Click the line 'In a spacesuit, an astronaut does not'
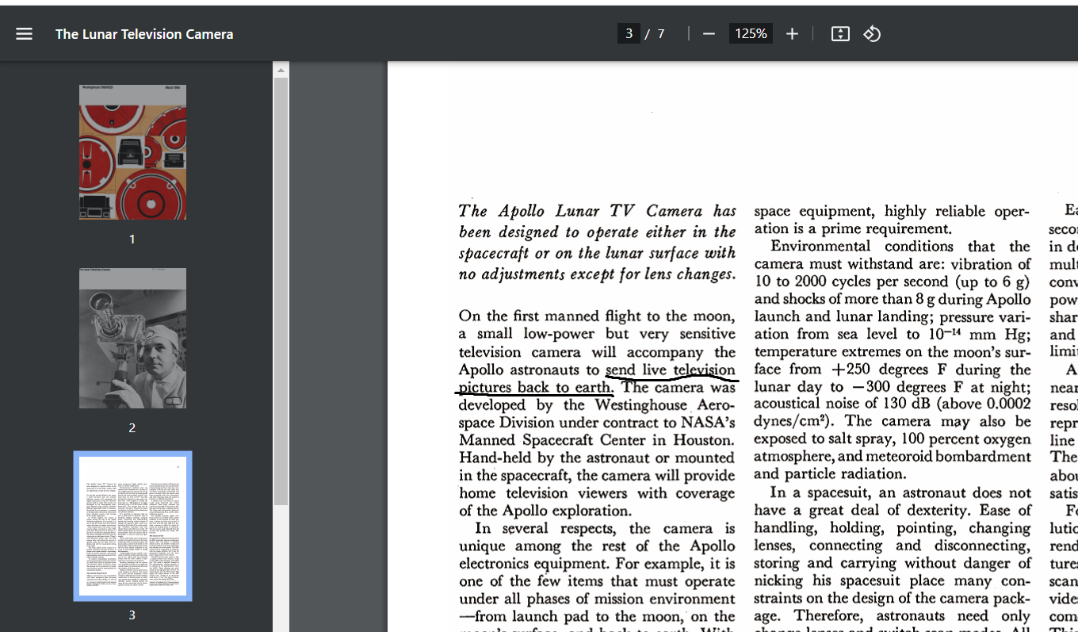1078x632 pixels. [x=900, y=492]
